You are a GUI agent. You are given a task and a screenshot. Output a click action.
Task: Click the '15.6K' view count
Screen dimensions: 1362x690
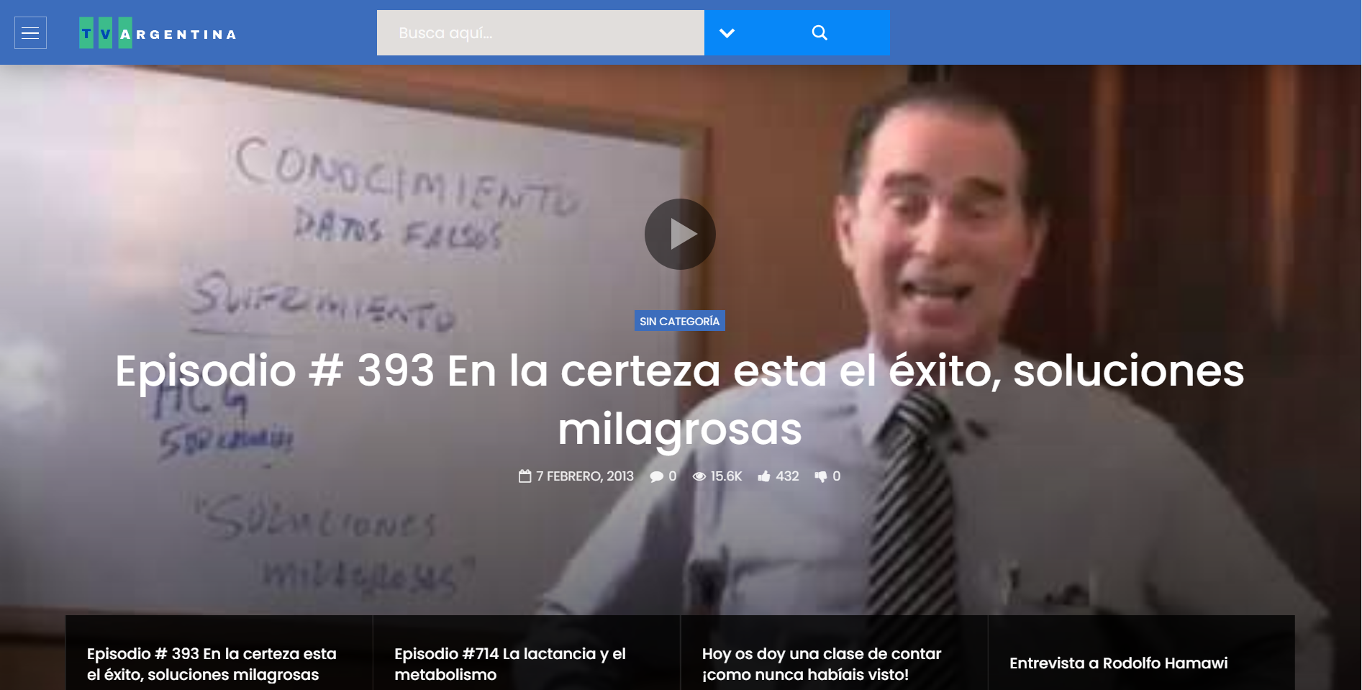(726, 476)
